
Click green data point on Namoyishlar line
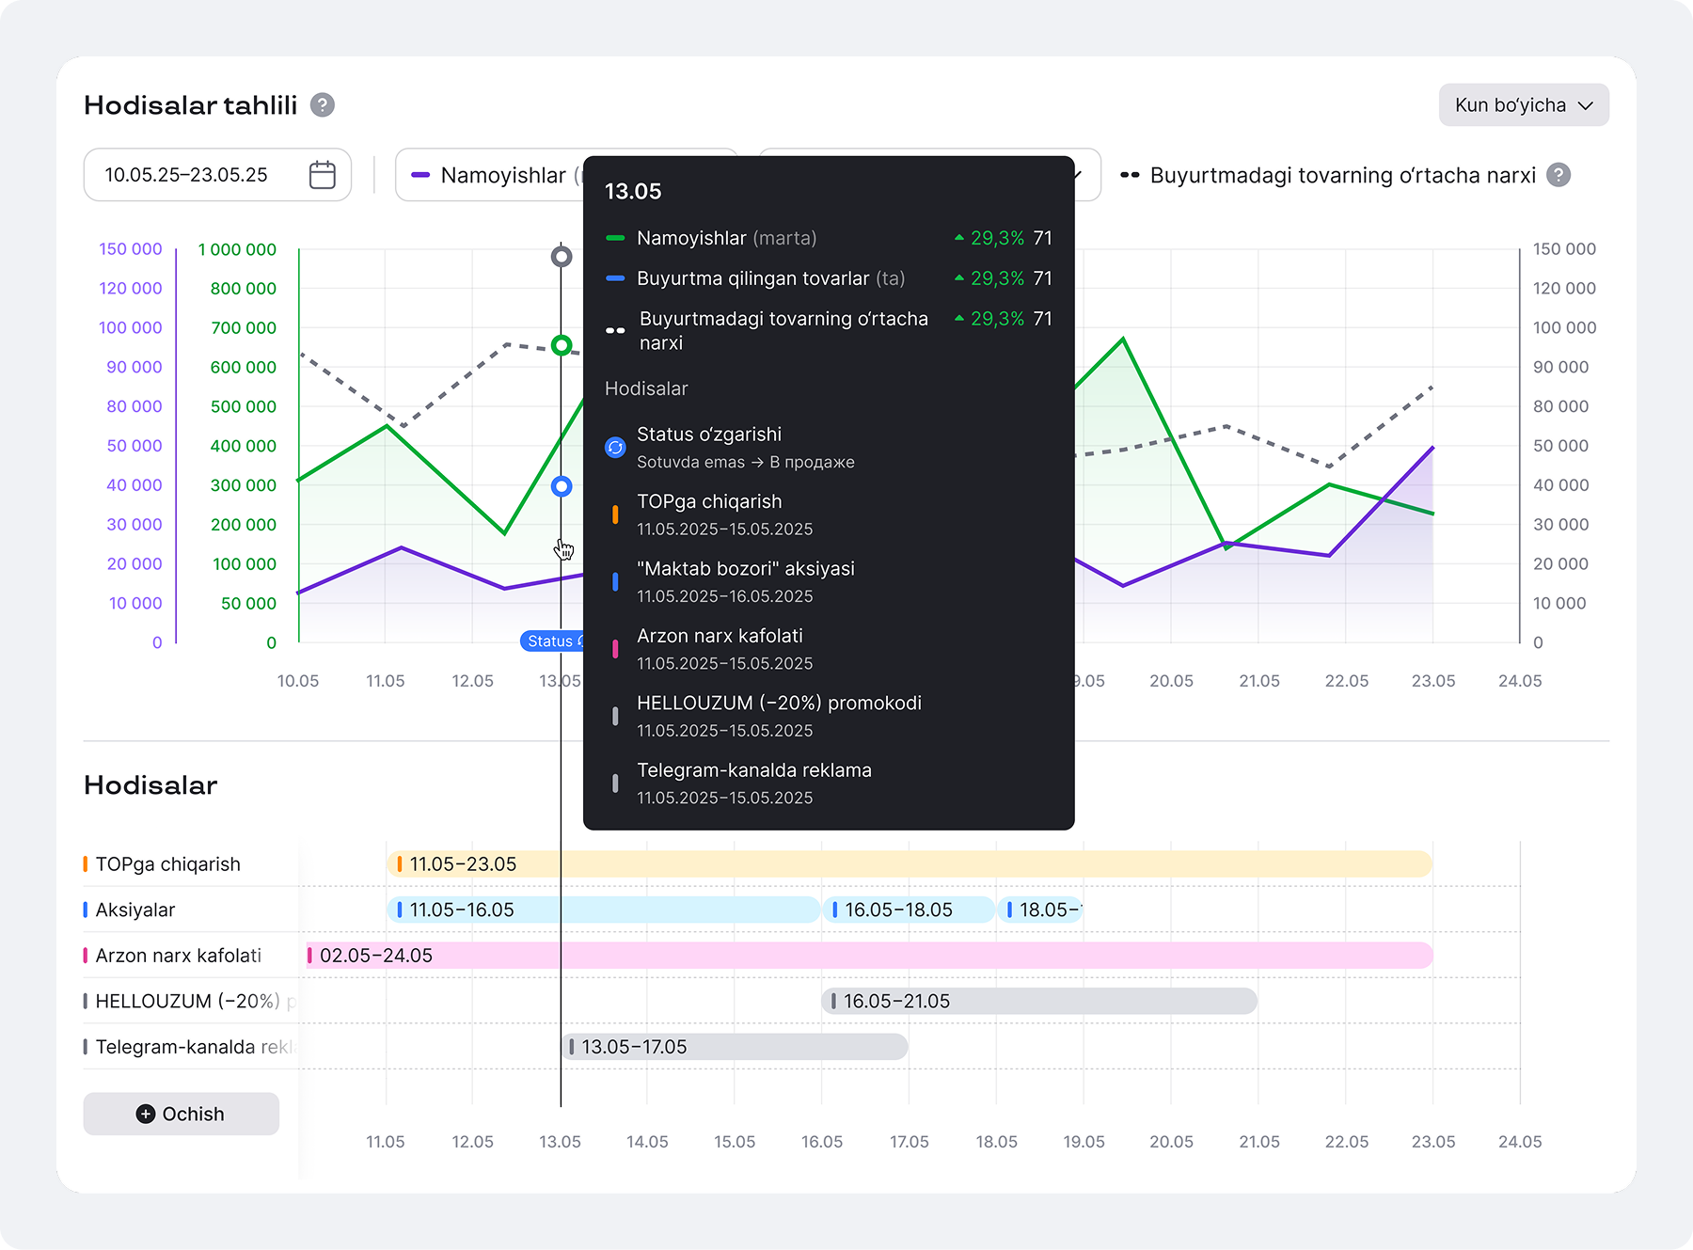click(x=562, y=345)
